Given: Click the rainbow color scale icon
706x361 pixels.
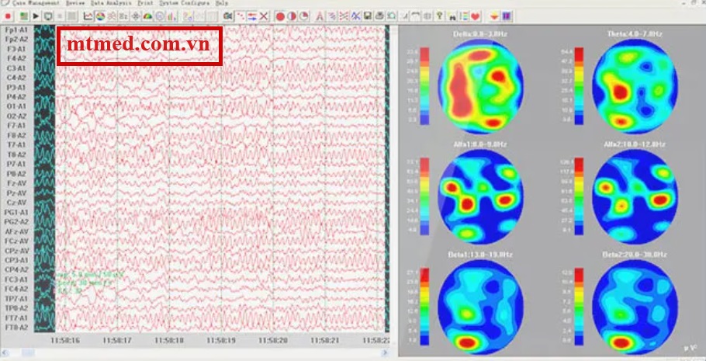Looking at the screenshot, I should (465, 16).
